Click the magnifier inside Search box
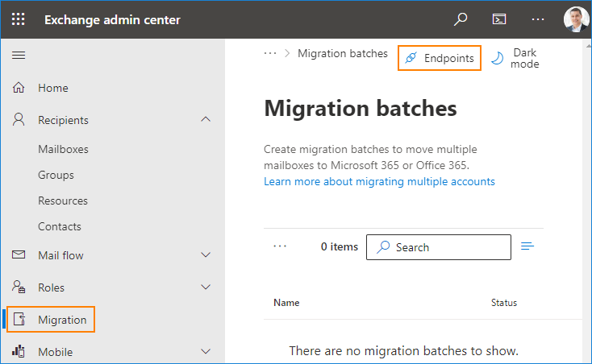 point(383,246)
